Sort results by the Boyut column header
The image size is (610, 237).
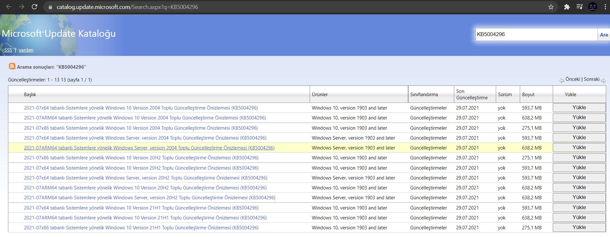point(528,95)
